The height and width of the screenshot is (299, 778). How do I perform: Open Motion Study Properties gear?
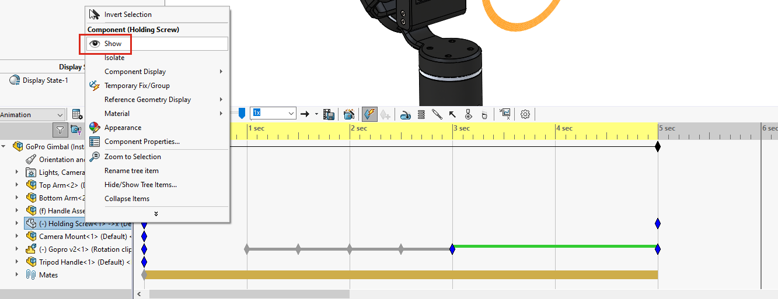(x=525, y=114)
